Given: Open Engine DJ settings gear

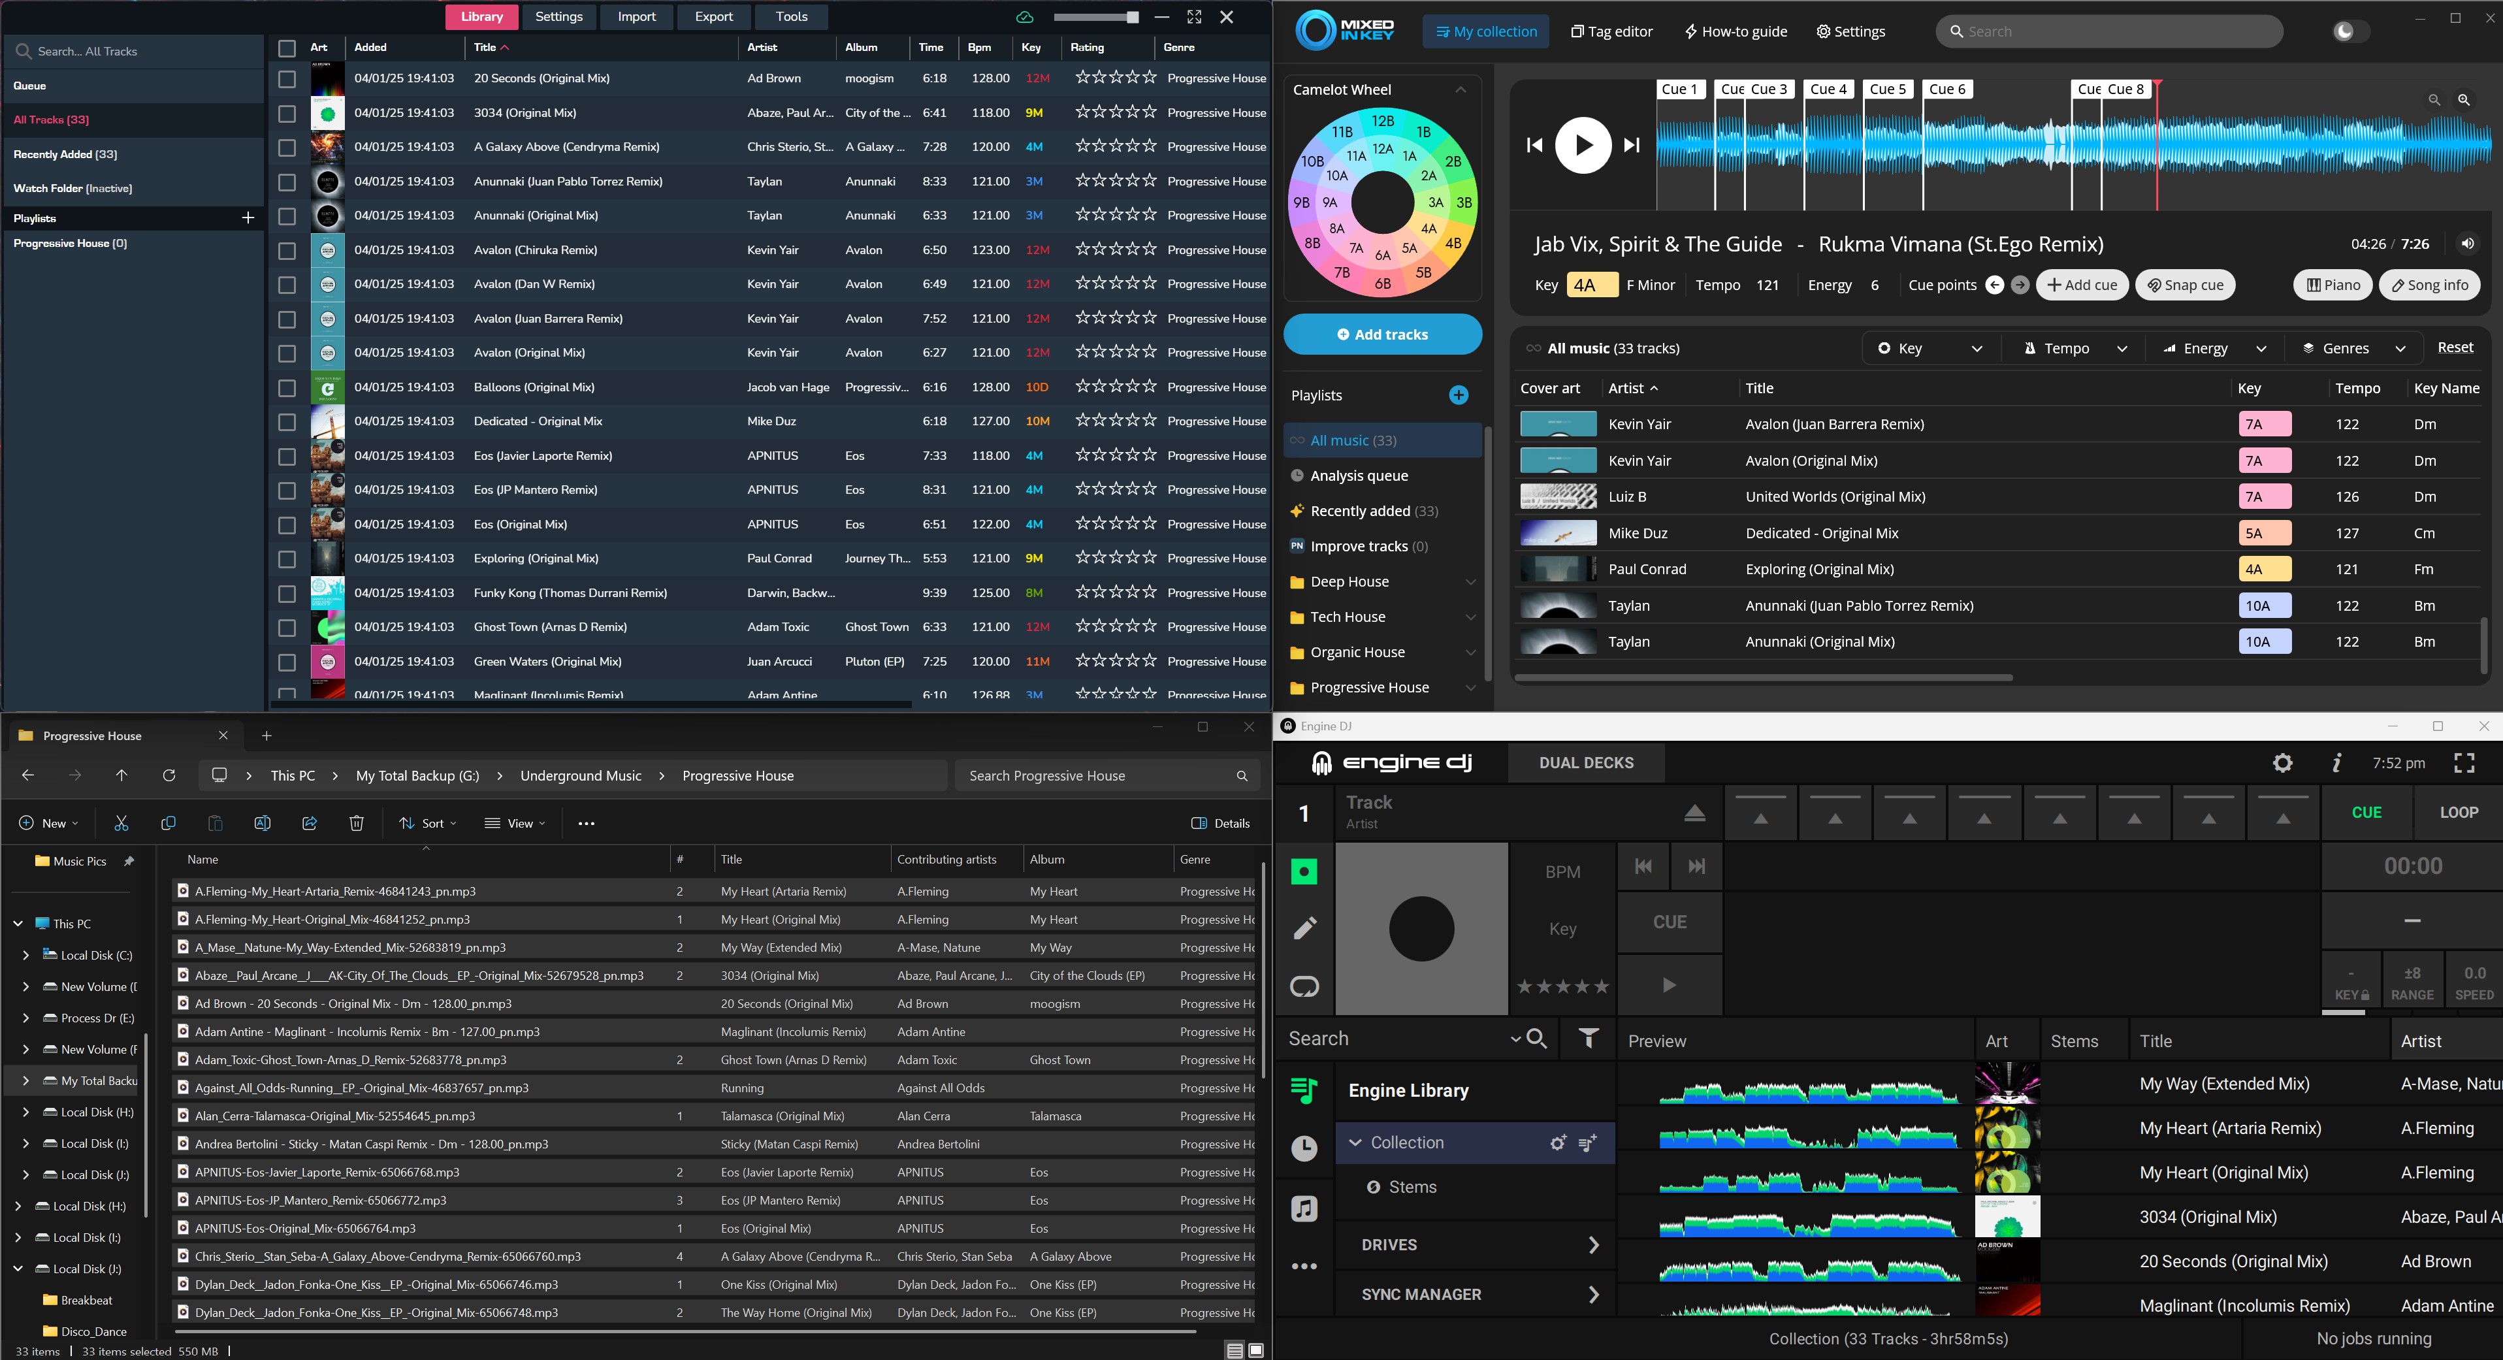Looking at the screenshot, I should pos(2282,764).
